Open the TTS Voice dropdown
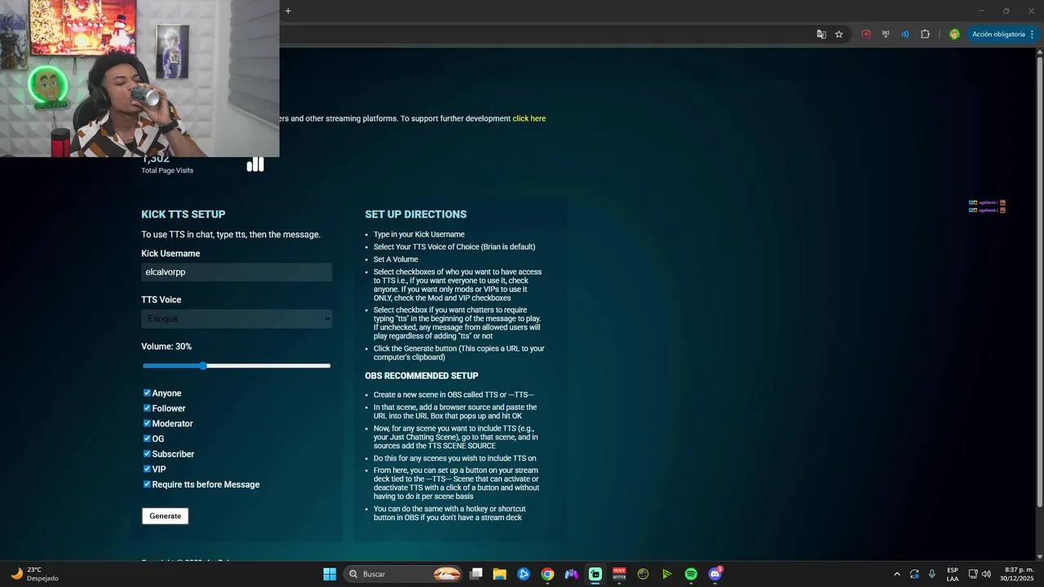This screenshot has width=1044, height=587. pyautogui.click(x=237, y=319)
